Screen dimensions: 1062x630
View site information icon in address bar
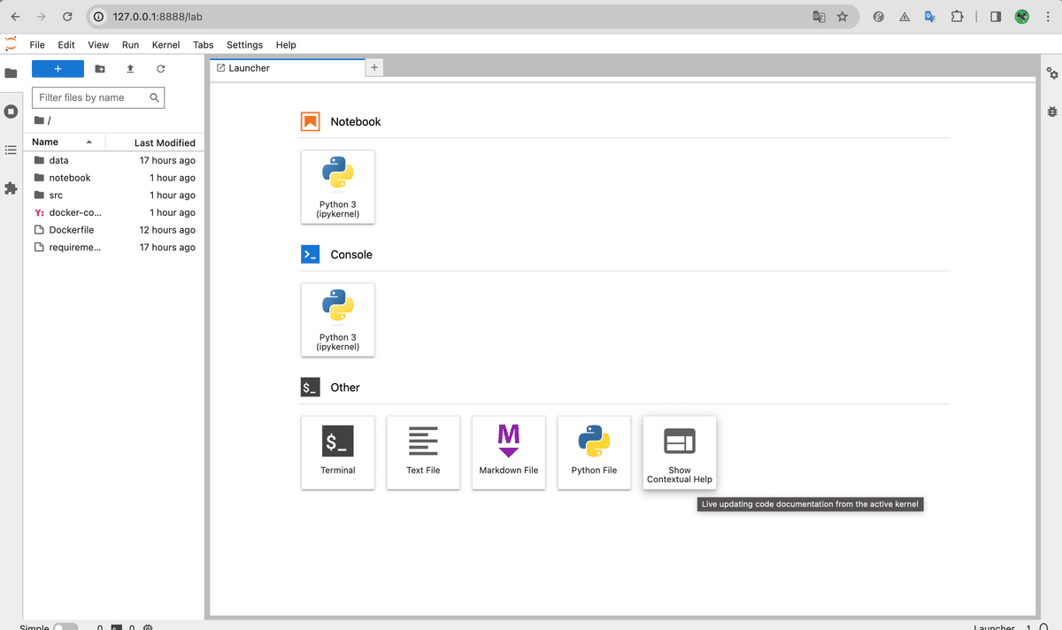tap(99, 16)
